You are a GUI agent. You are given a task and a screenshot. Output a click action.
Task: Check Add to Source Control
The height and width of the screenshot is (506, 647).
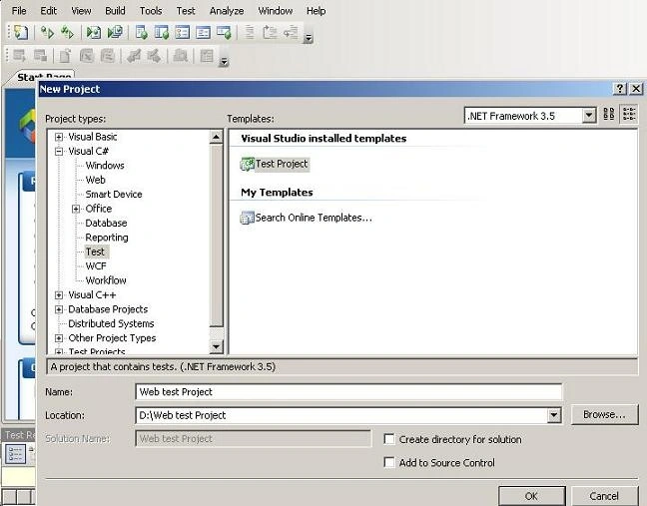coord(389,462)
